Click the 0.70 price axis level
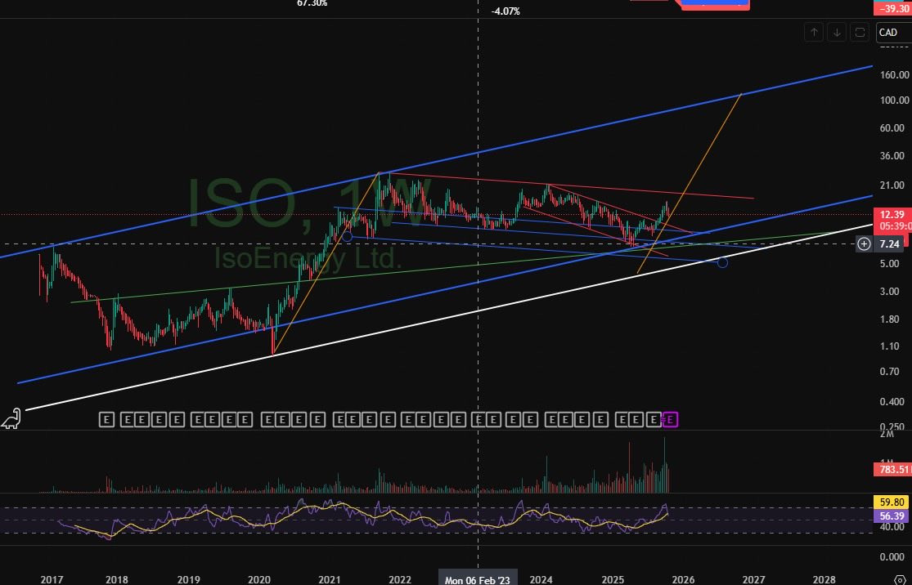912x585 pixels. point(890,372)
